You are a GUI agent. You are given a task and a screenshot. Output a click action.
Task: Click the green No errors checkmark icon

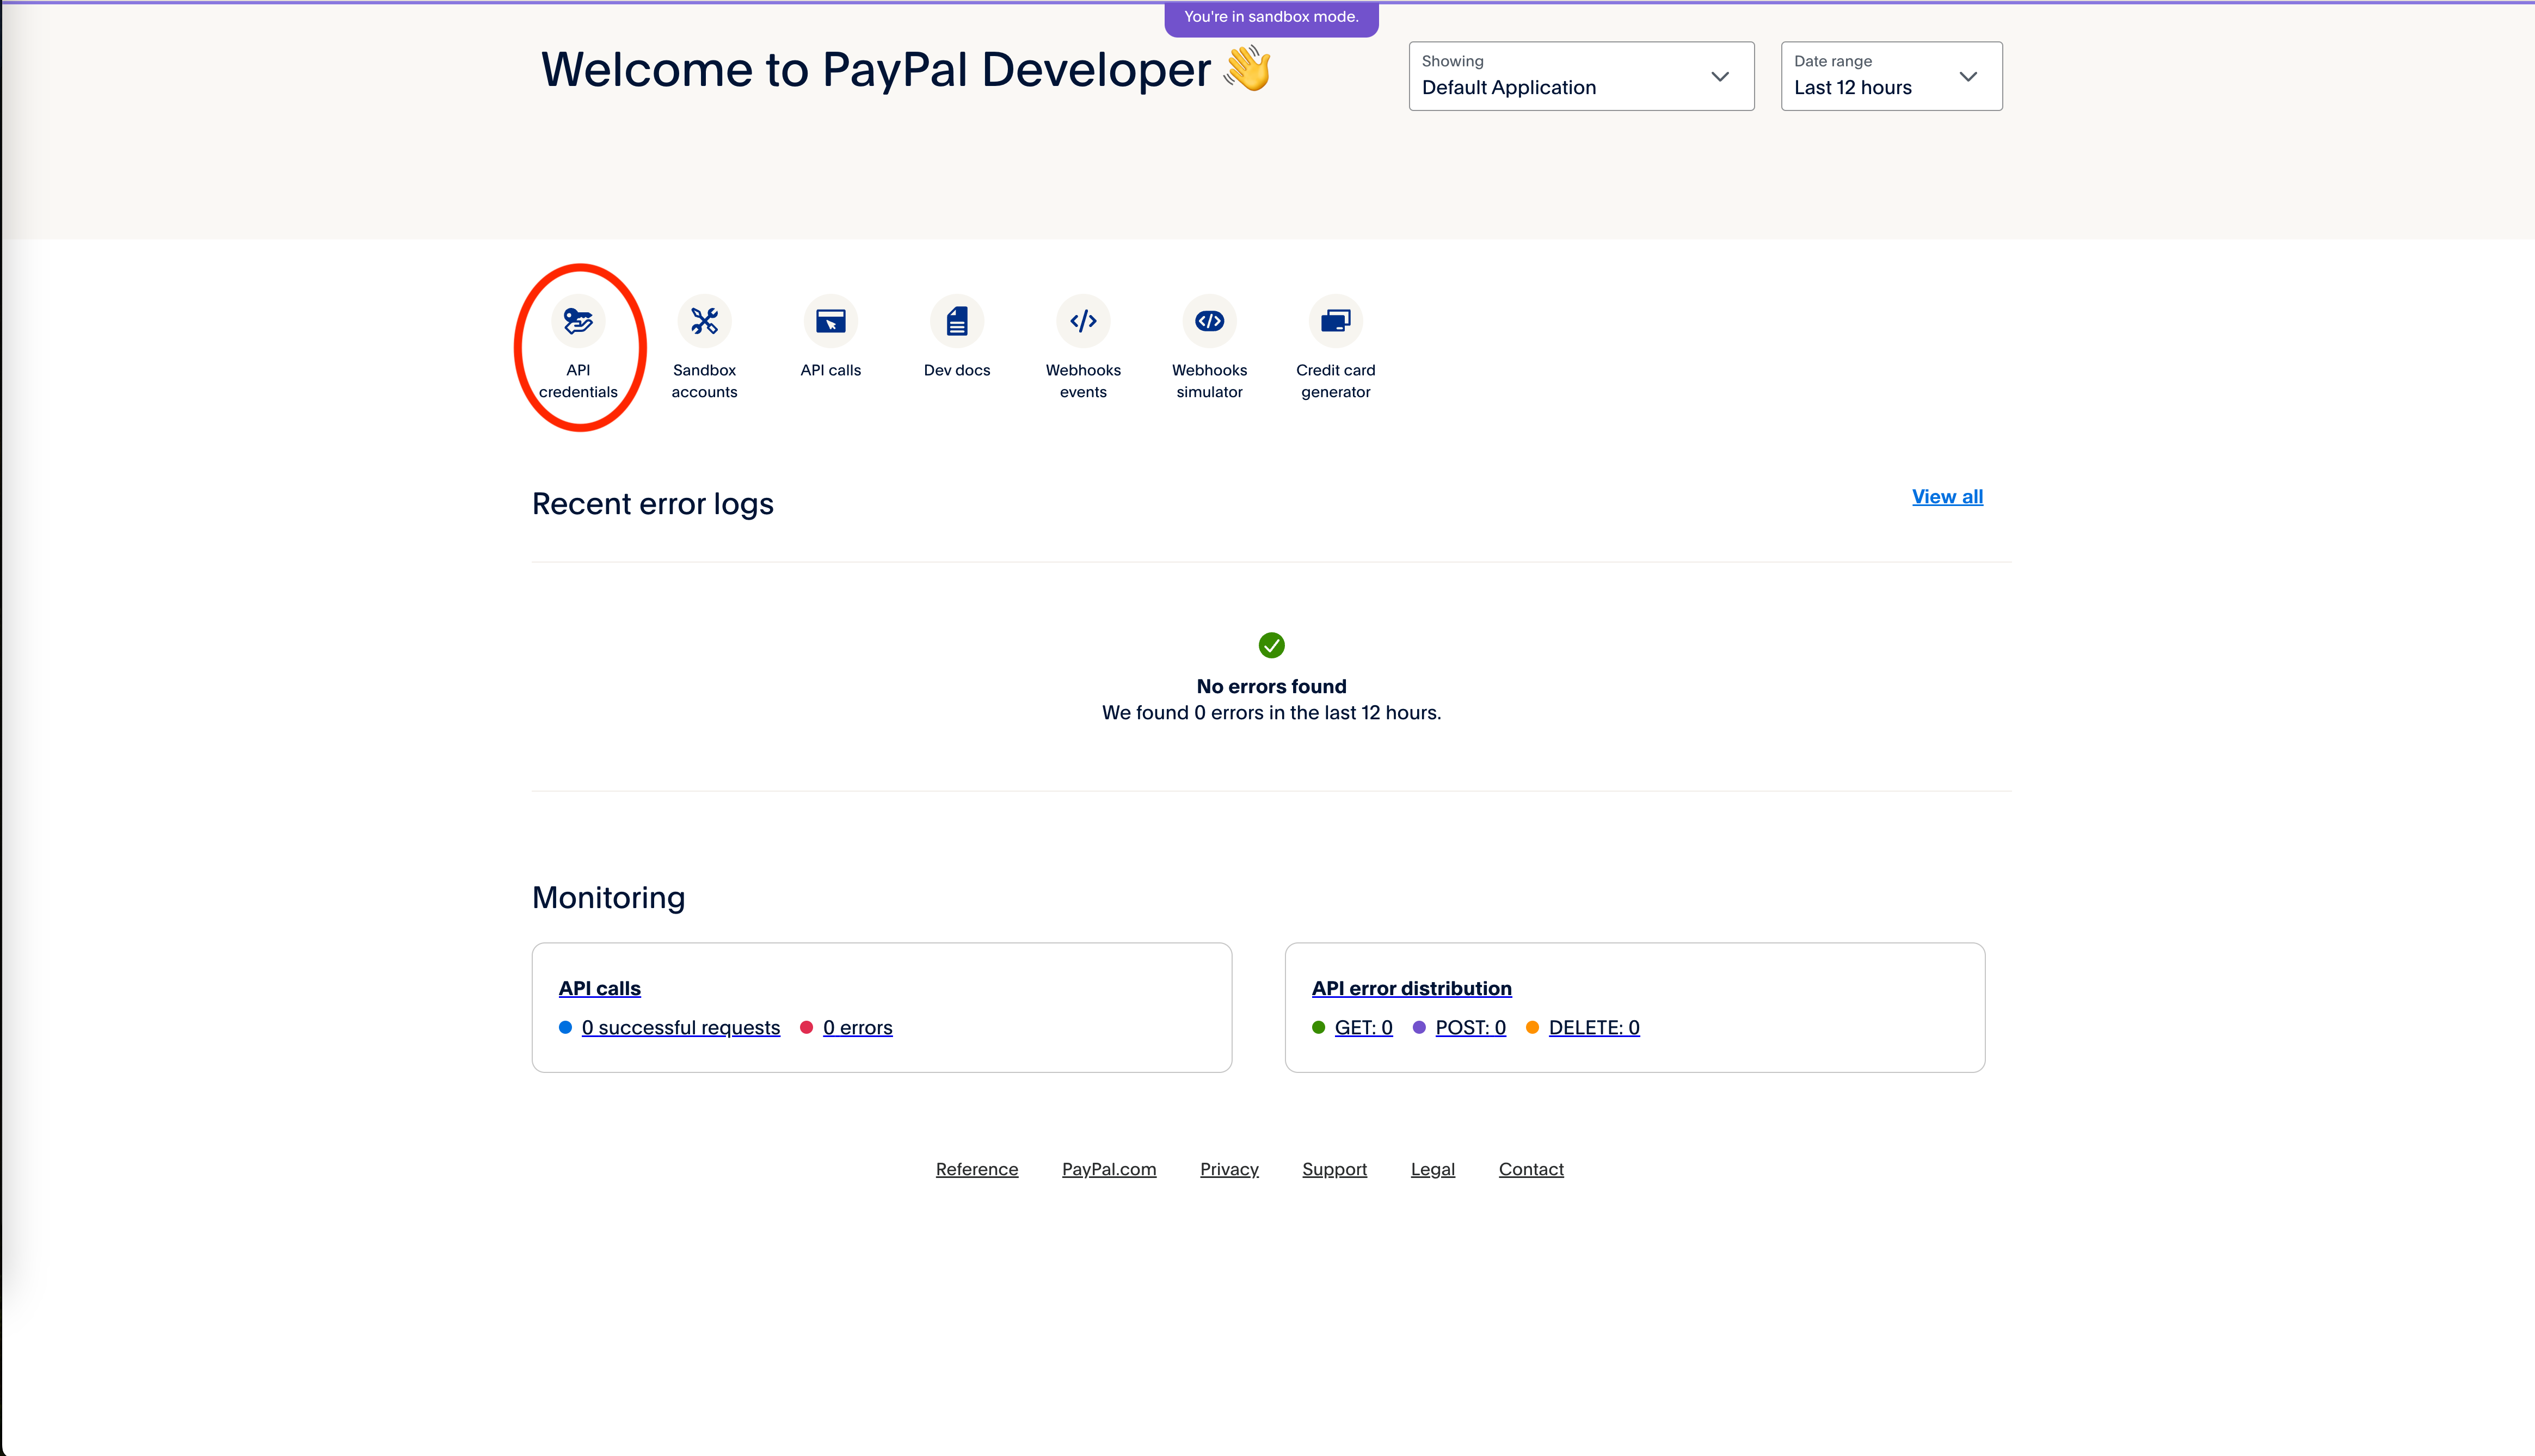pyautogui.click(x=1271, y=645)
